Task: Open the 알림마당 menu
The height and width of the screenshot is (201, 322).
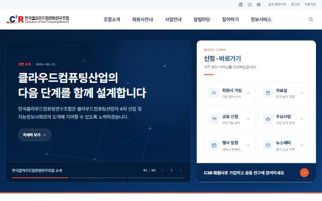Action: tap(202, 20)
